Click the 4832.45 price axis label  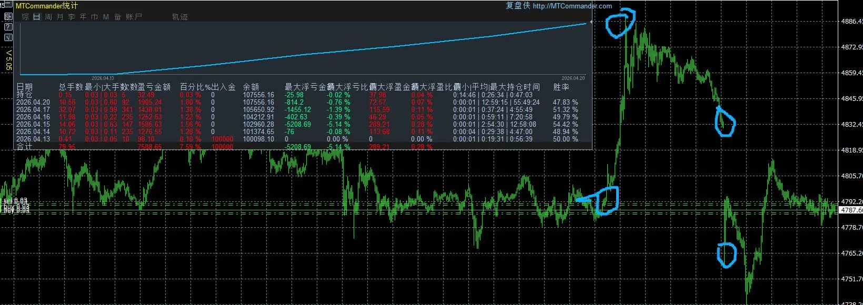(851, 125)
